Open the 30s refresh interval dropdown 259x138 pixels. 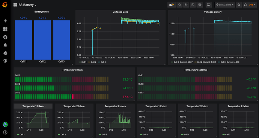point(251,5)
